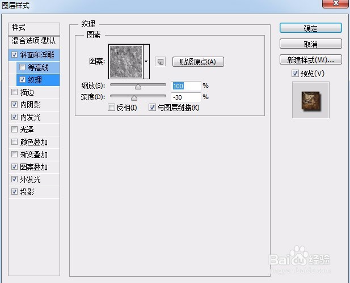Enable the 反相(I) checkbox
This screenshot has height=283, width=350.
click(x=111, y=108)
